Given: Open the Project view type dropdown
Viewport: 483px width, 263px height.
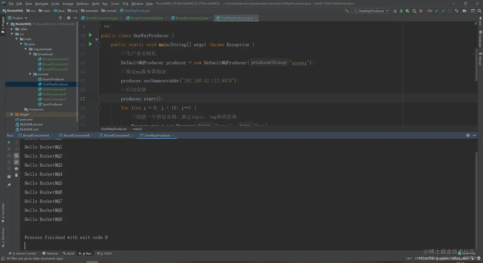Looking at the screenshot, I should coord(18,18).
